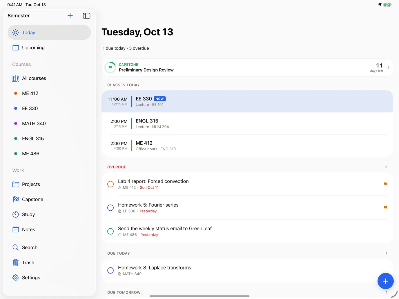Click the CLASSES TODAY section header
This screenshot has width=399, height=299.
pyautogui.click(x=124, y=85)
